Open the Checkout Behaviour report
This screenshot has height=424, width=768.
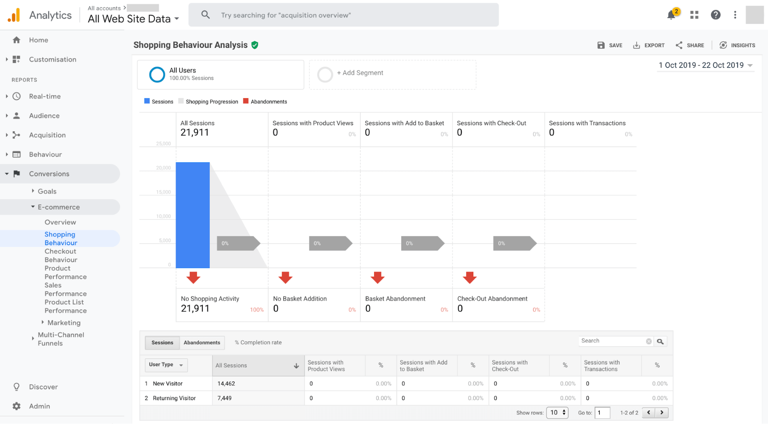click(x=60, y=255)
